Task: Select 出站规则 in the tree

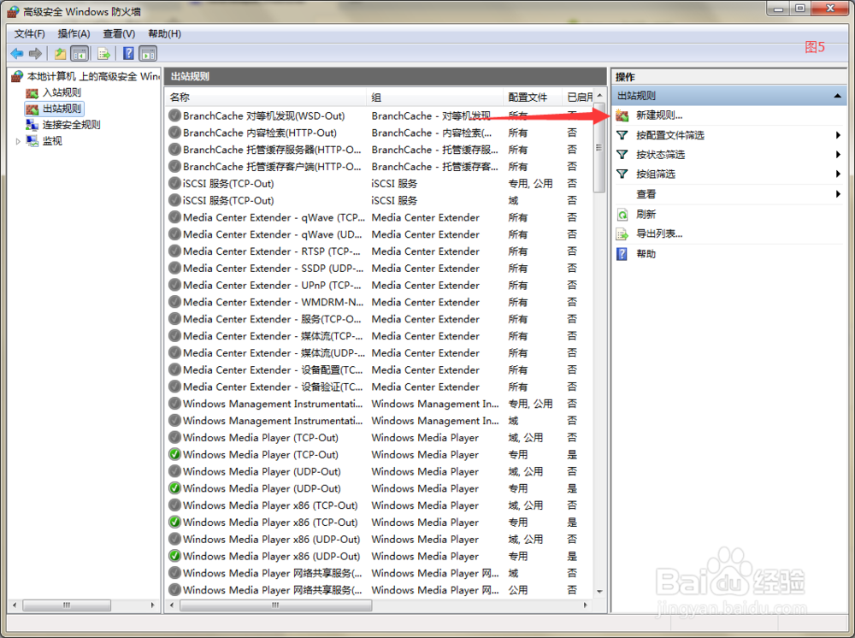Action: [x=62, y=109]
